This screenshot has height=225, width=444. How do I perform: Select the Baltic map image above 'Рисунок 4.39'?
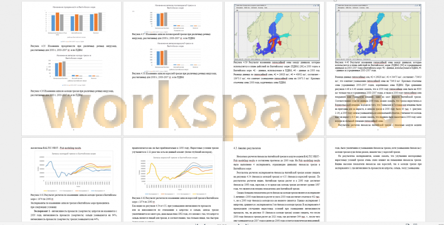277,31
